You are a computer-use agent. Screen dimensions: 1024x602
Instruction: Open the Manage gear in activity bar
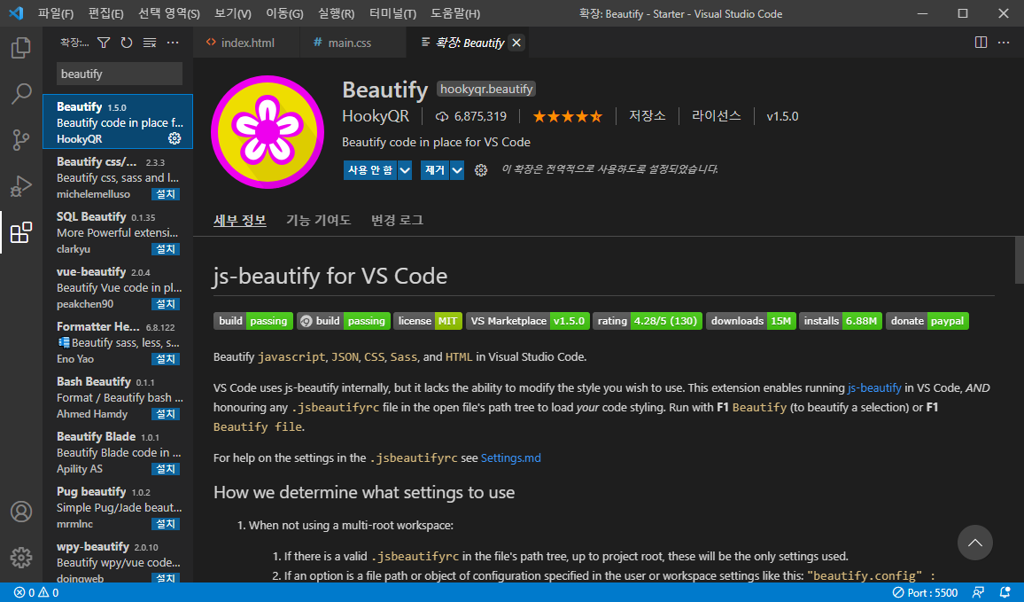pos(21,558)
